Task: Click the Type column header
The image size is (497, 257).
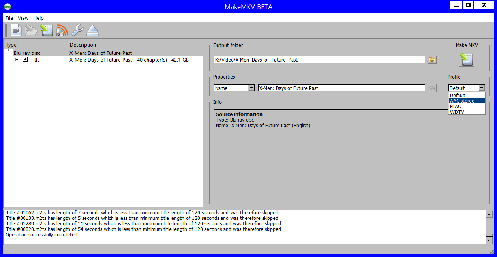Action: point(36,45)
